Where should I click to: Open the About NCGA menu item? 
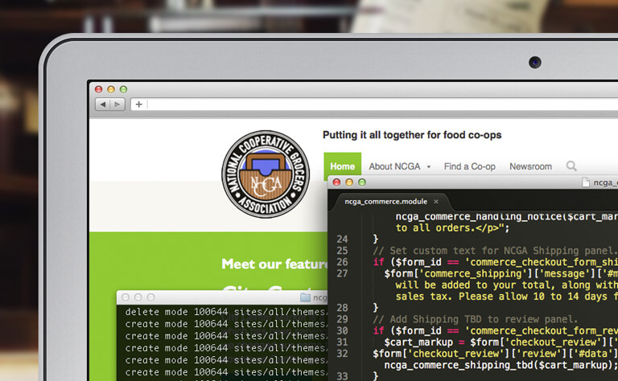point(394,166)
